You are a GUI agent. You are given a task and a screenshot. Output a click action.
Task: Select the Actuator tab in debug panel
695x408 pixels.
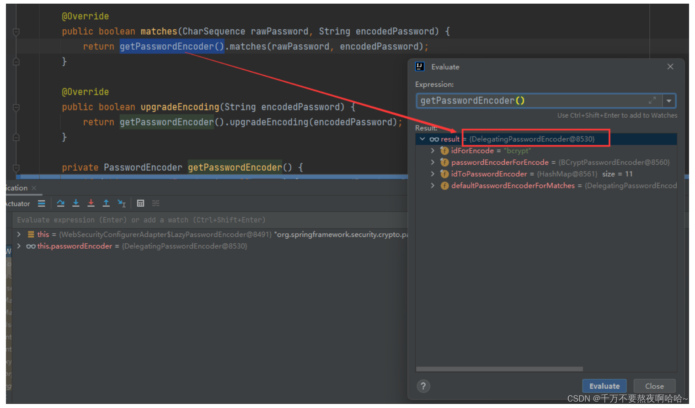tap(17, 204)
